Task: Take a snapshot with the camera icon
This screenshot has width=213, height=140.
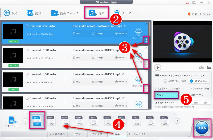Action: [201, 68]
